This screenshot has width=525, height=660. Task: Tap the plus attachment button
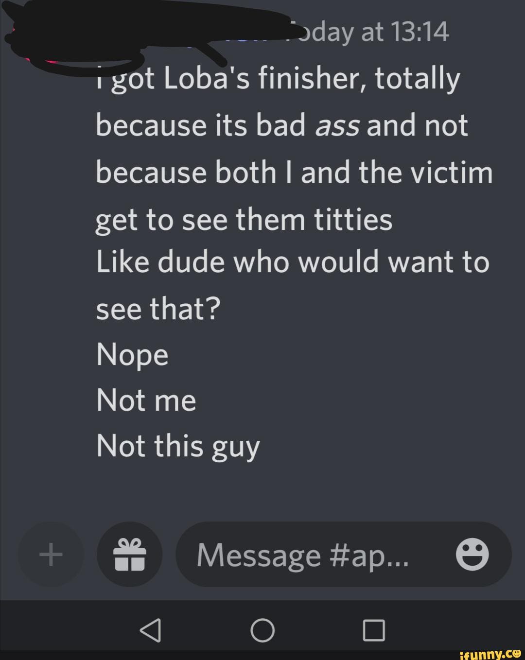[x=51, y=555]
